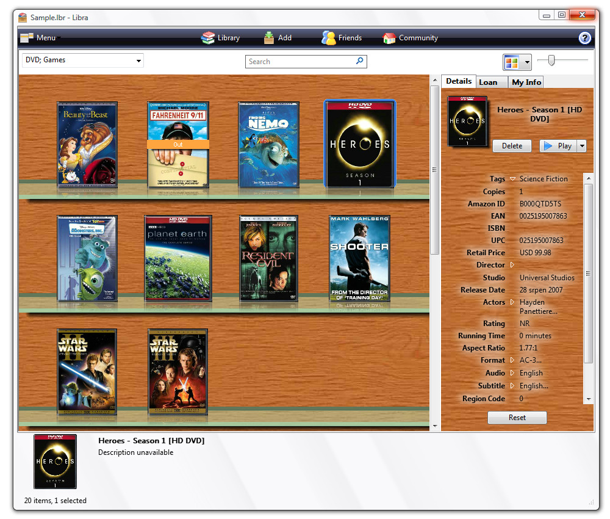
Task: Open the Friends section label
Action: (350, 38)
